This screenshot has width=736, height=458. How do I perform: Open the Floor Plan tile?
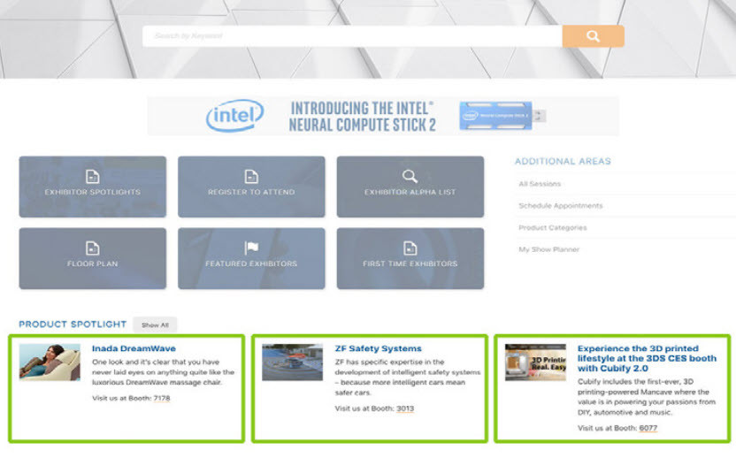point(92,258)
